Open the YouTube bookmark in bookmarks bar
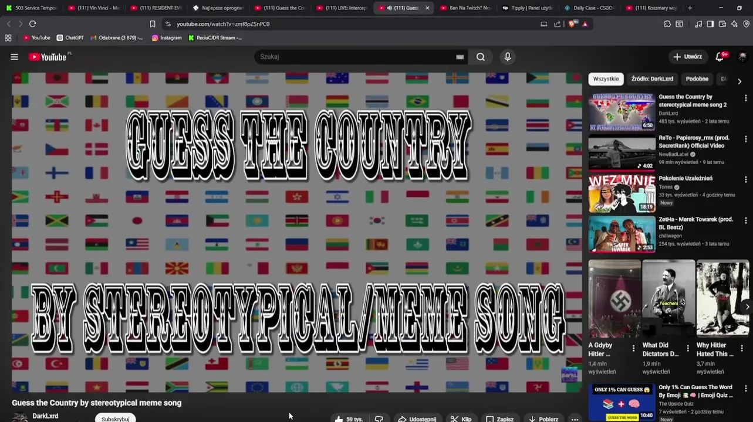The image size is (753, 422). pyautogui.click(x=36, y=38)
